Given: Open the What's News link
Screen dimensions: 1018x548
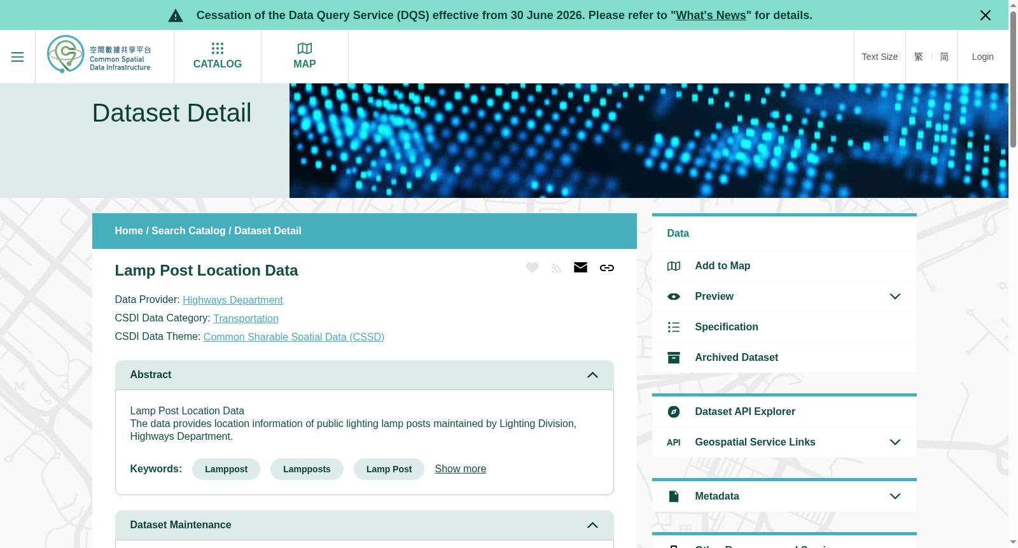Looking at the screenshot, I should (x=711, y=15).
